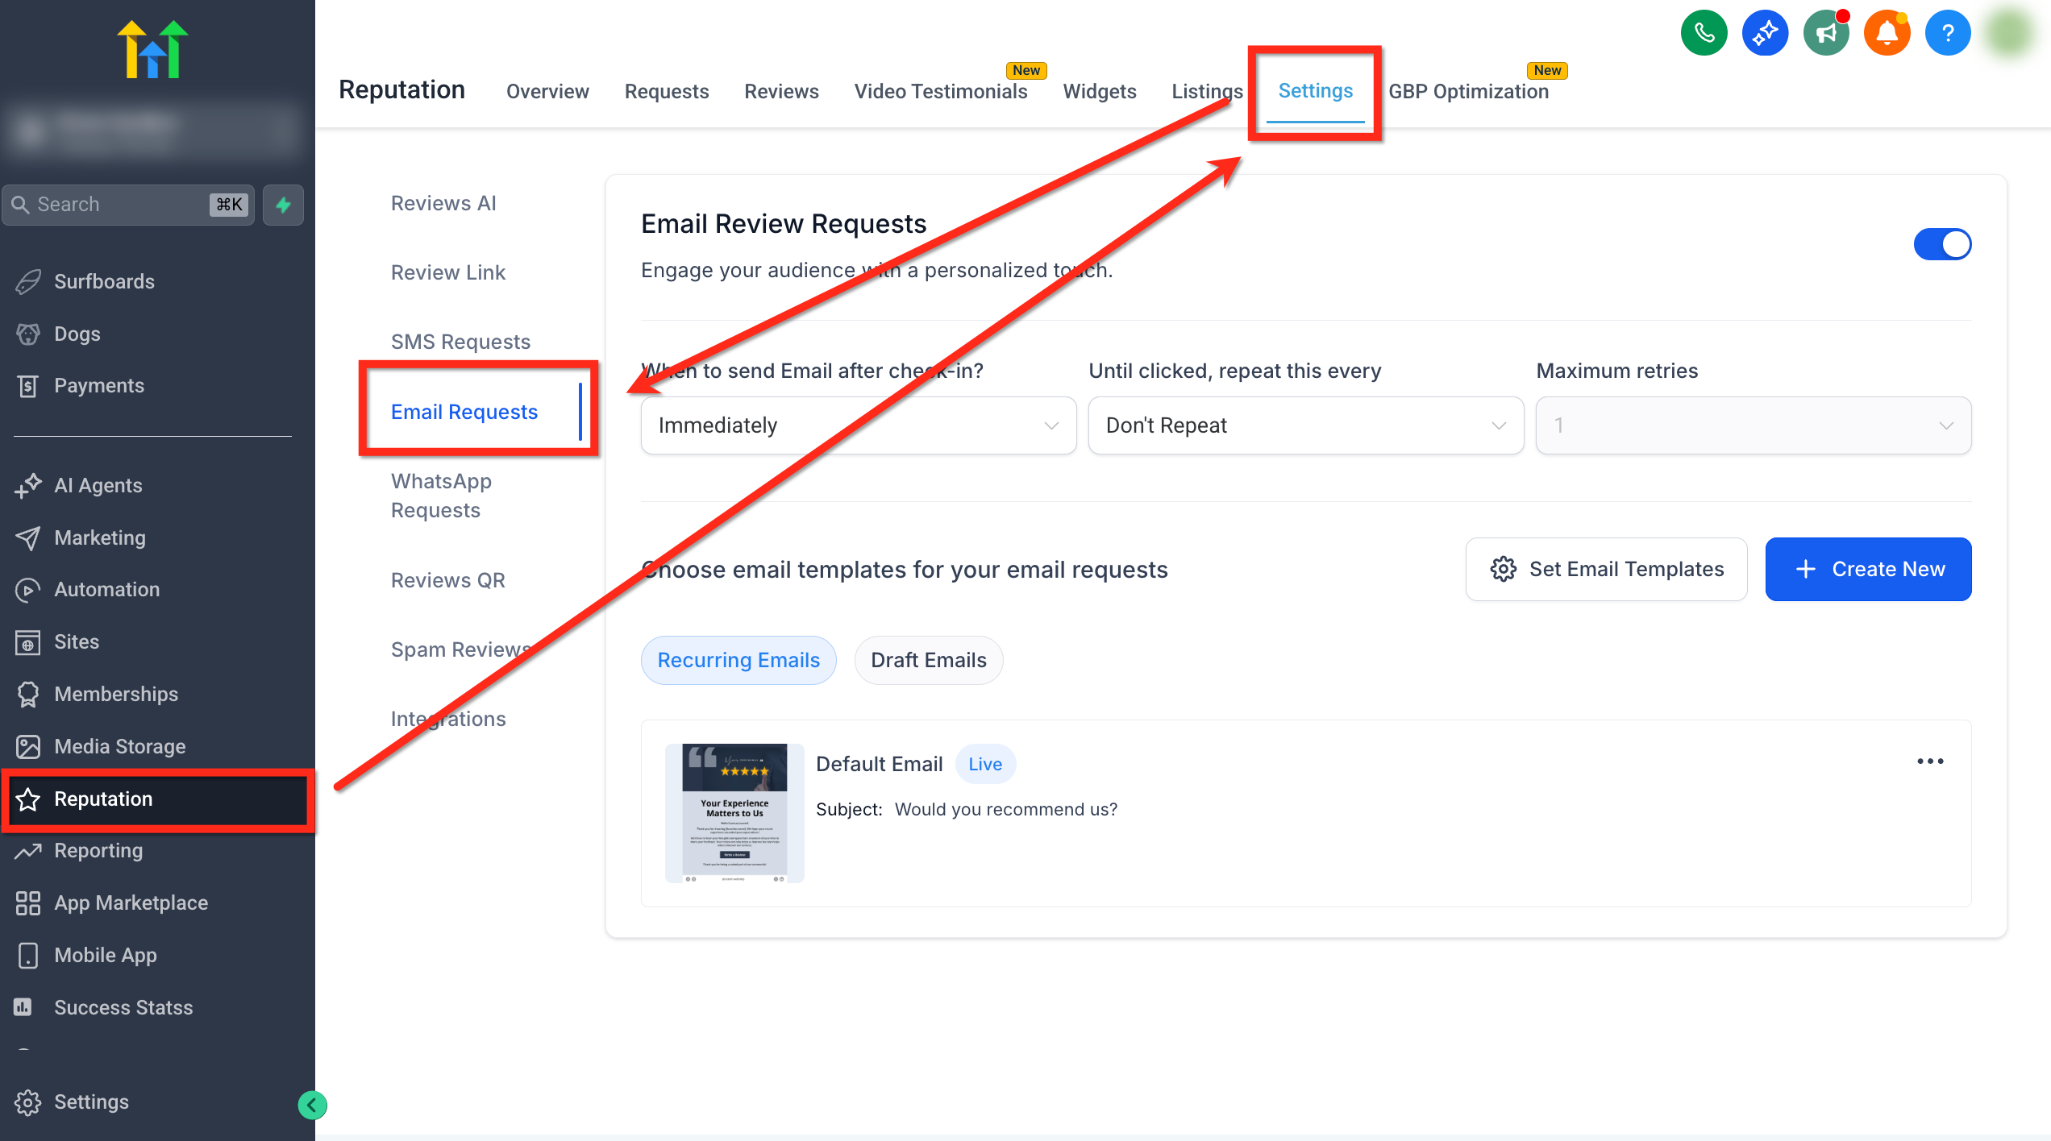The width and height of the screenshot is (2051, 1141).
Task: Open the Maximum retries dropdown
Action: click(1754, 425)
